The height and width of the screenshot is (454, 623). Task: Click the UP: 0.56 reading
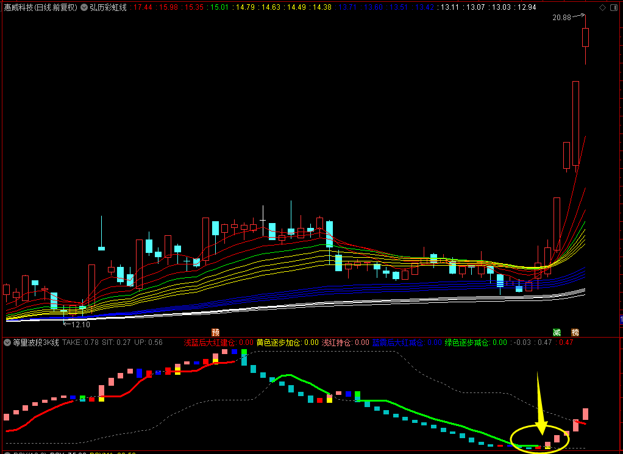pyautogui.click(x=148, y=342)
